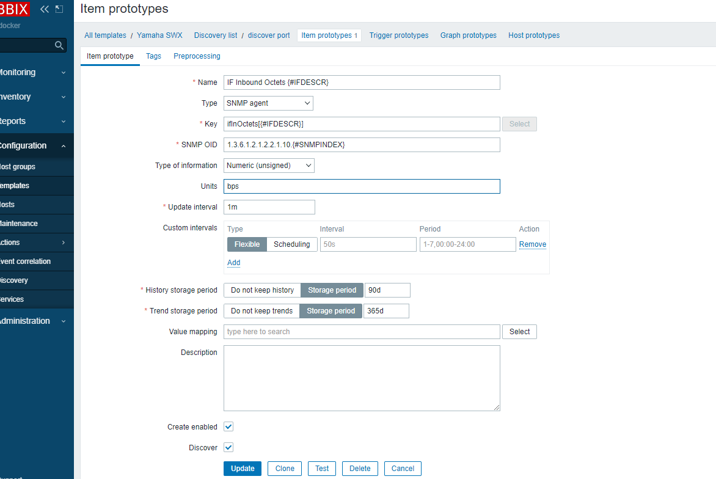This screenshot has width=716, height=479.
Task: Collapse the Configuration menu section
Action: pos(37,145)
